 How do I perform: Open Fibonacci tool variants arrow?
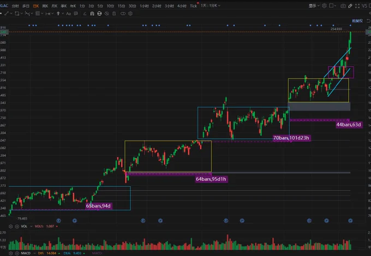click(x=42, y=14)
